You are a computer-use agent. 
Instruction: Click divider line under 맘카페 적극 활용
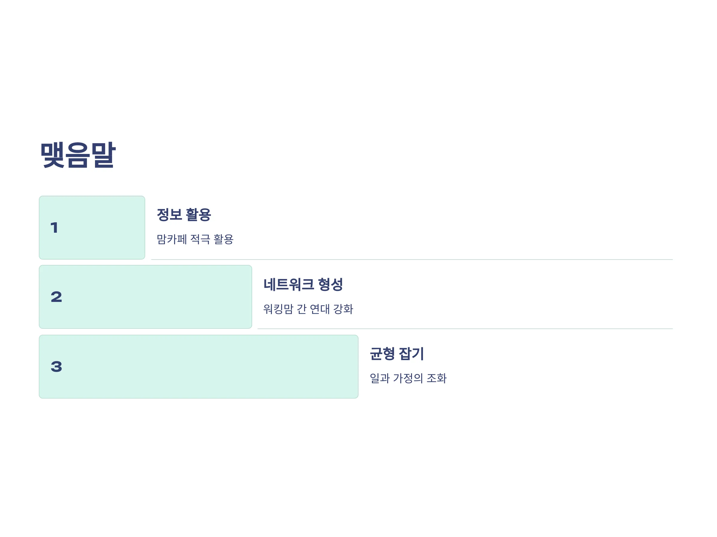coord(412,260)
